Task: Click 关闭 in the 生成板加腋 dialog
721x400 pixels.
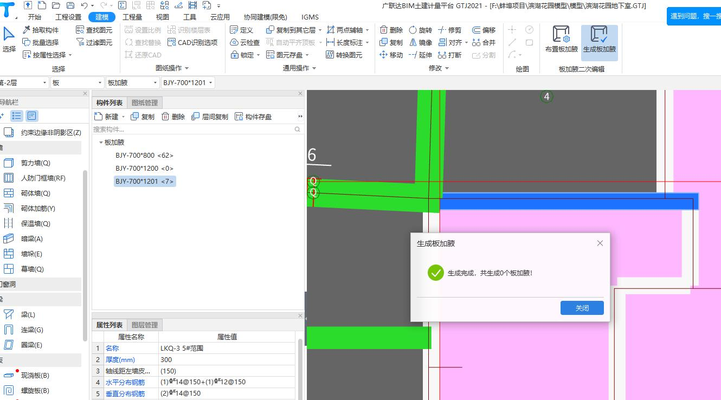Action: pos(582,308)
